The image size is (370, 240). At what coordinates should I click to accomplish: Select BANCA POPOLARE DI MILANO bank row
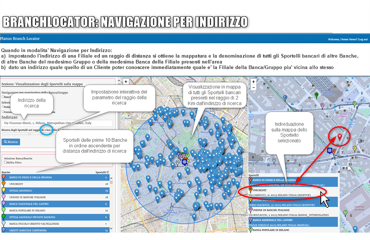click(55, 210)
